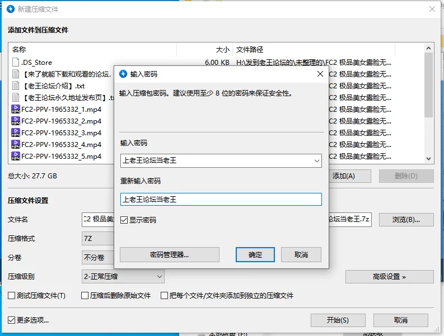Enable 测试压缩文件(T) checkbox
444x336 pixels.
point(11,296)
